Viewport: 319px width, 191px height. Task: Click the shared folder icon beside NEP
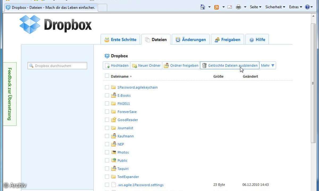(114, 144)
